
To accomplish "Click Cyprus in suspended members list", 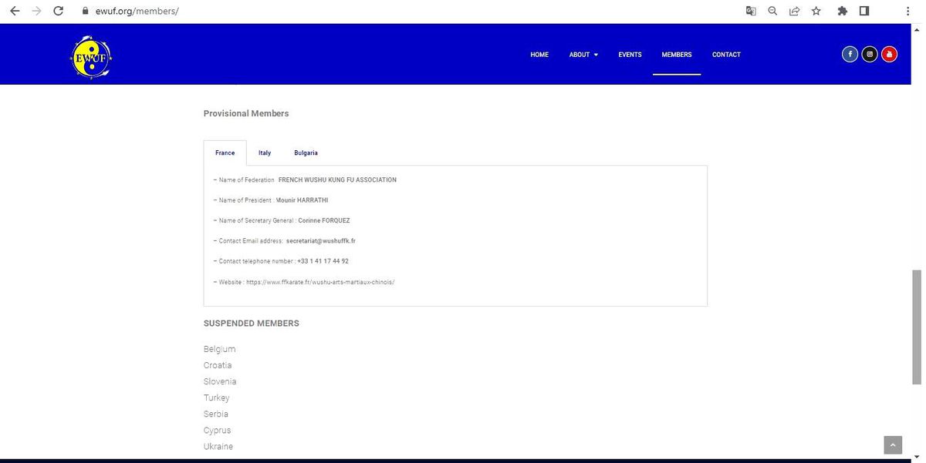I will point(218,430).
